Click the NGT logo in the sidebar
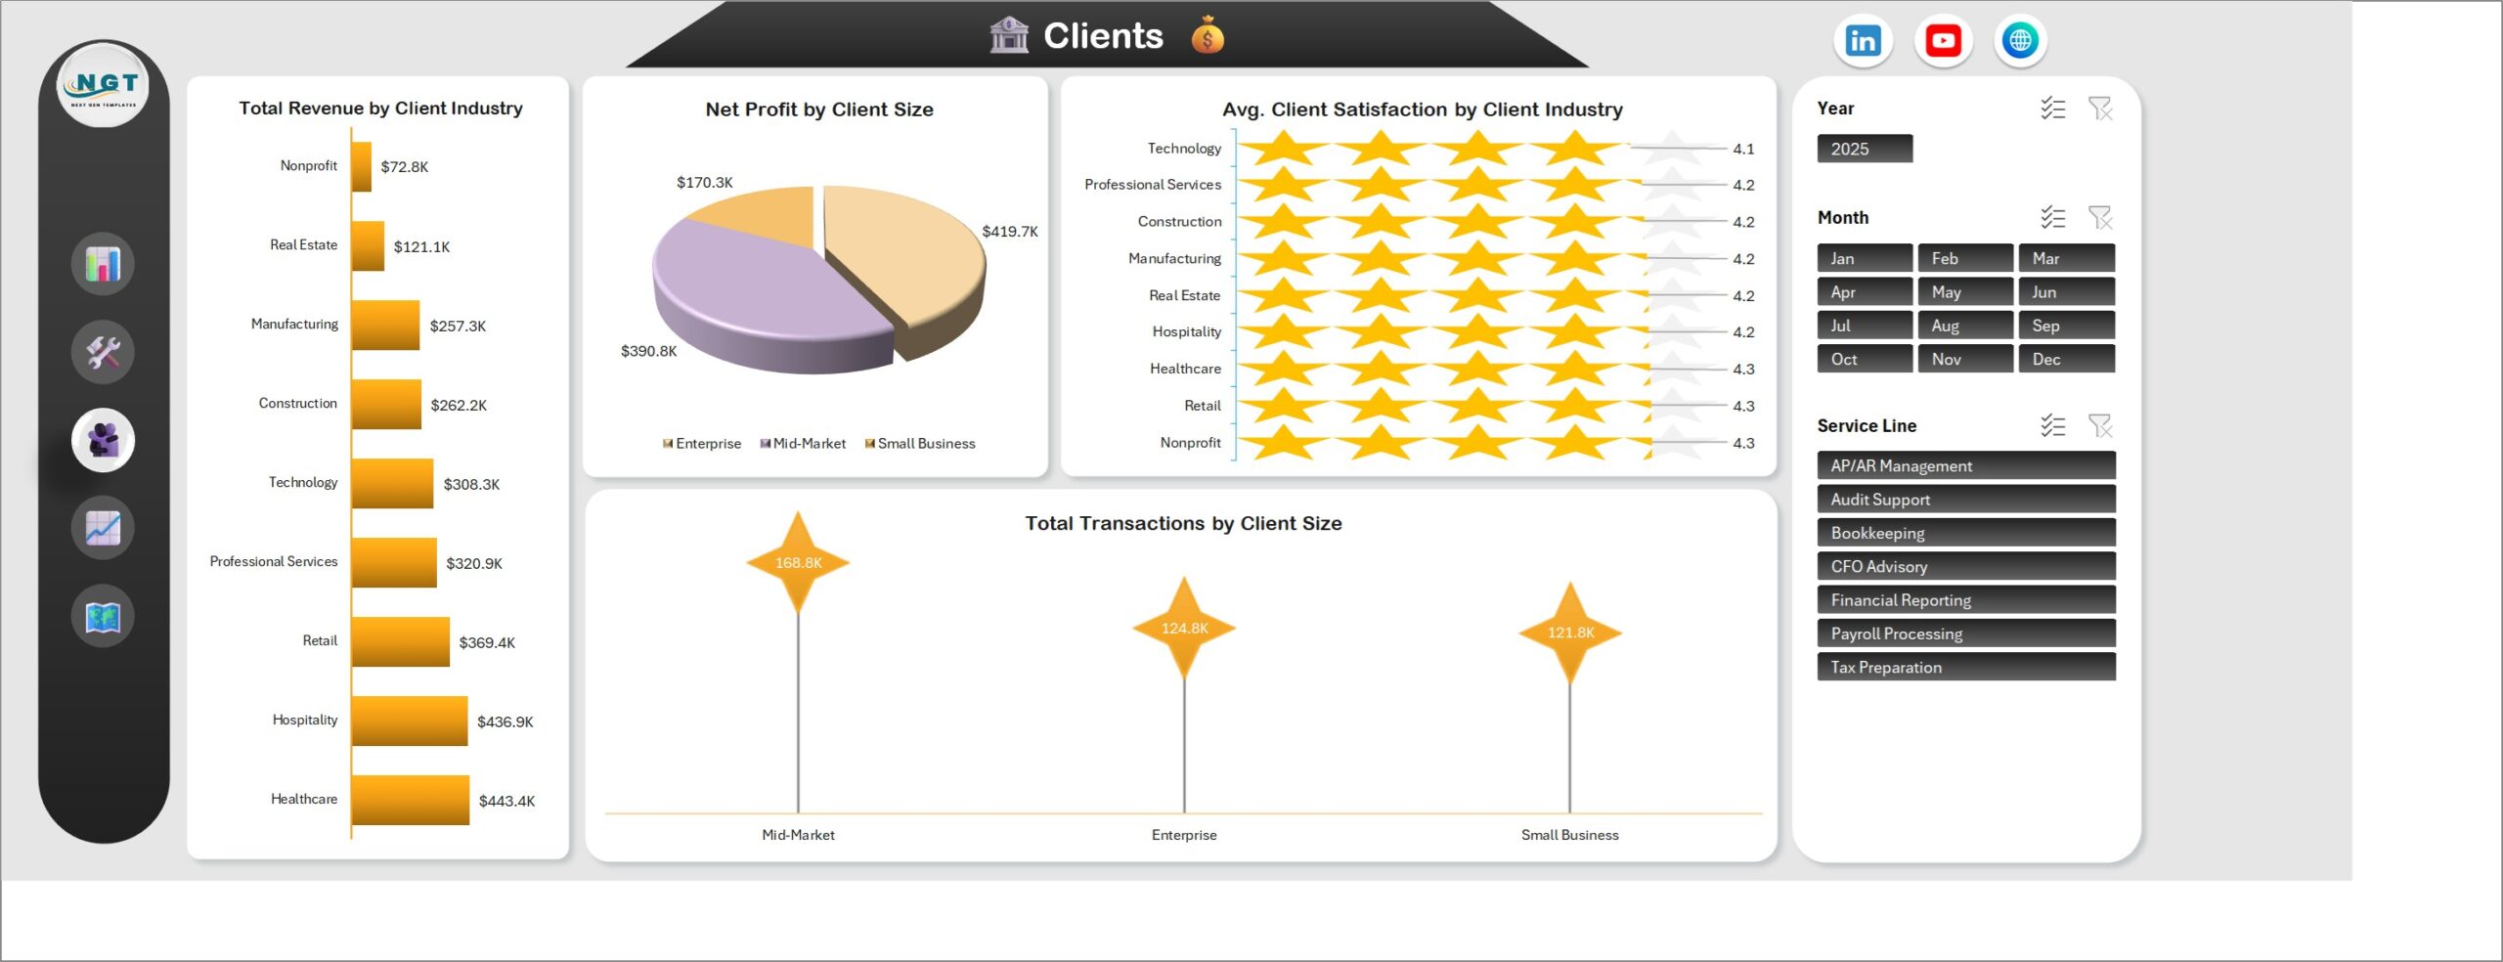Viewport: 2503px width, 962px height. point(103,86)
